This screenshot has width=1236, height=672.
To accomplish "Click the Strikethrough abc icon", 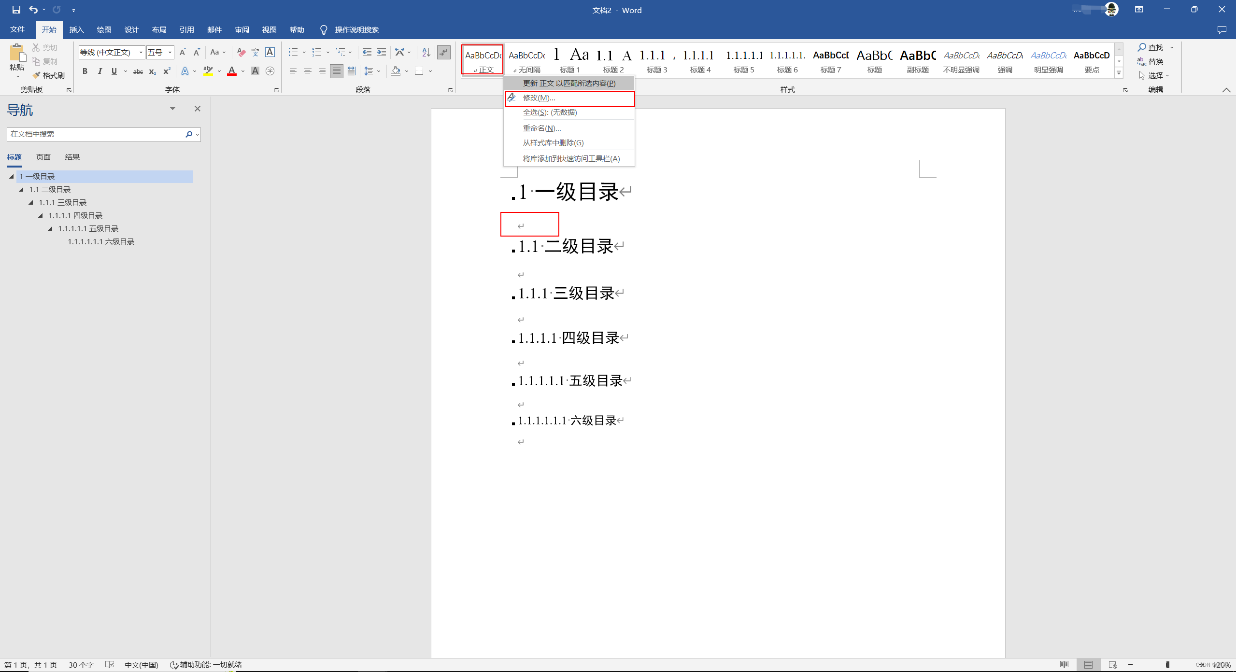I will [x=138, y=71].
